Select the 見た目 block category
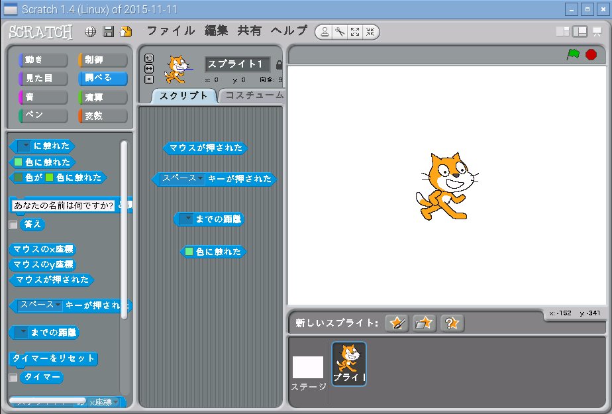The height and width of the screenshot is (414, 612). point(43,78)
